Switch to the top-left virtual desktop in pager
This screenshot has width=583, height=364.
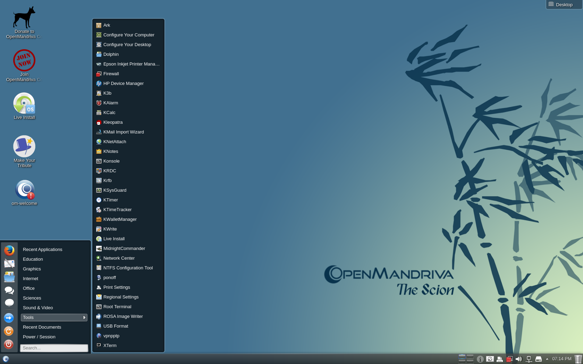(462, 356)
